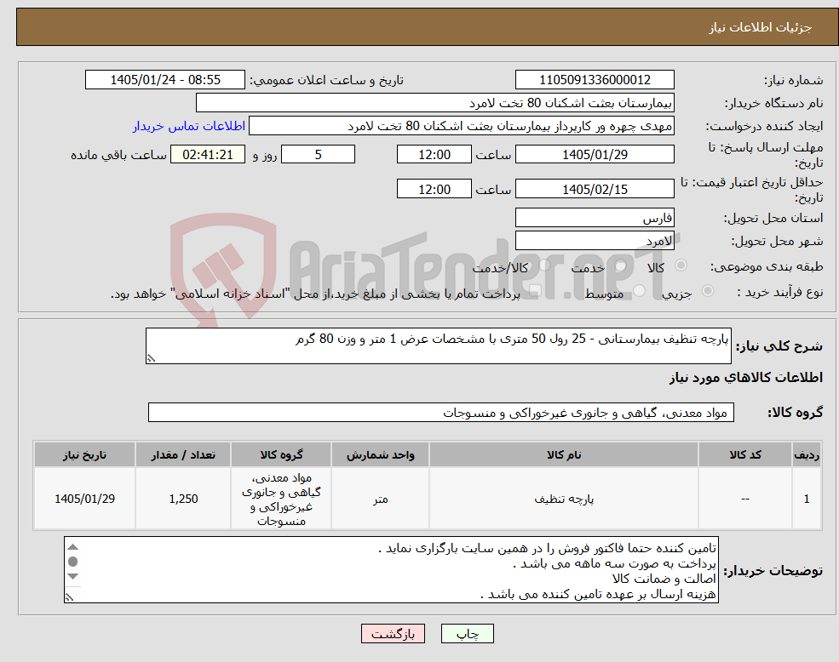Viewport: 839px width, 662px height.
Task: Click the request creator field مهدی چهره ور
Action: coord(461,126)
